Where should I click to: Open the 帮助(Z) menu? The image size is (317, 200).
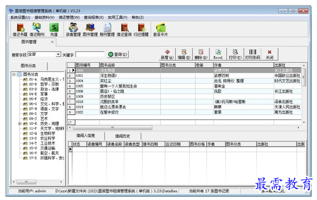tap(138, 17)
